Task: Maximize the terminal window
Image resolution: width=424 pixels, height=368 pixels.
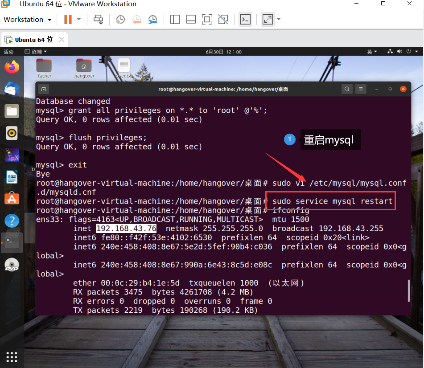Action: 390,89
